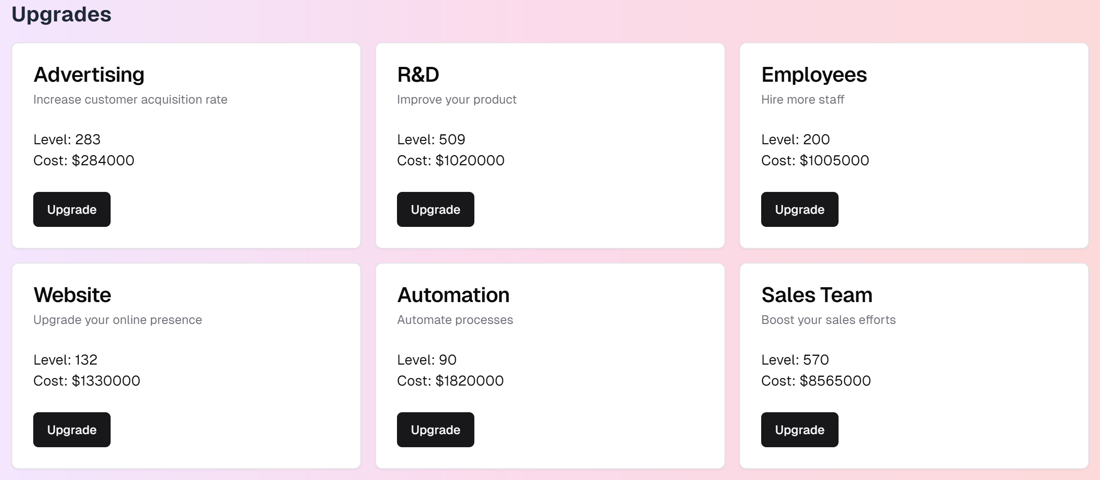Select the 'Hire more staff' description
The width and height of the screenshot is (1100, 480).
click(x=802, y=100)
